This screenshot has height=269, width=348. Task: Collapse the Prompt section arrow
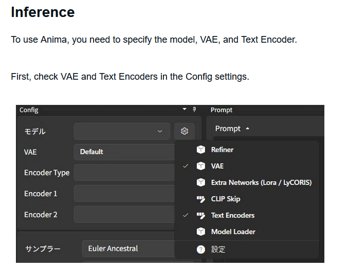pos(248,129)
